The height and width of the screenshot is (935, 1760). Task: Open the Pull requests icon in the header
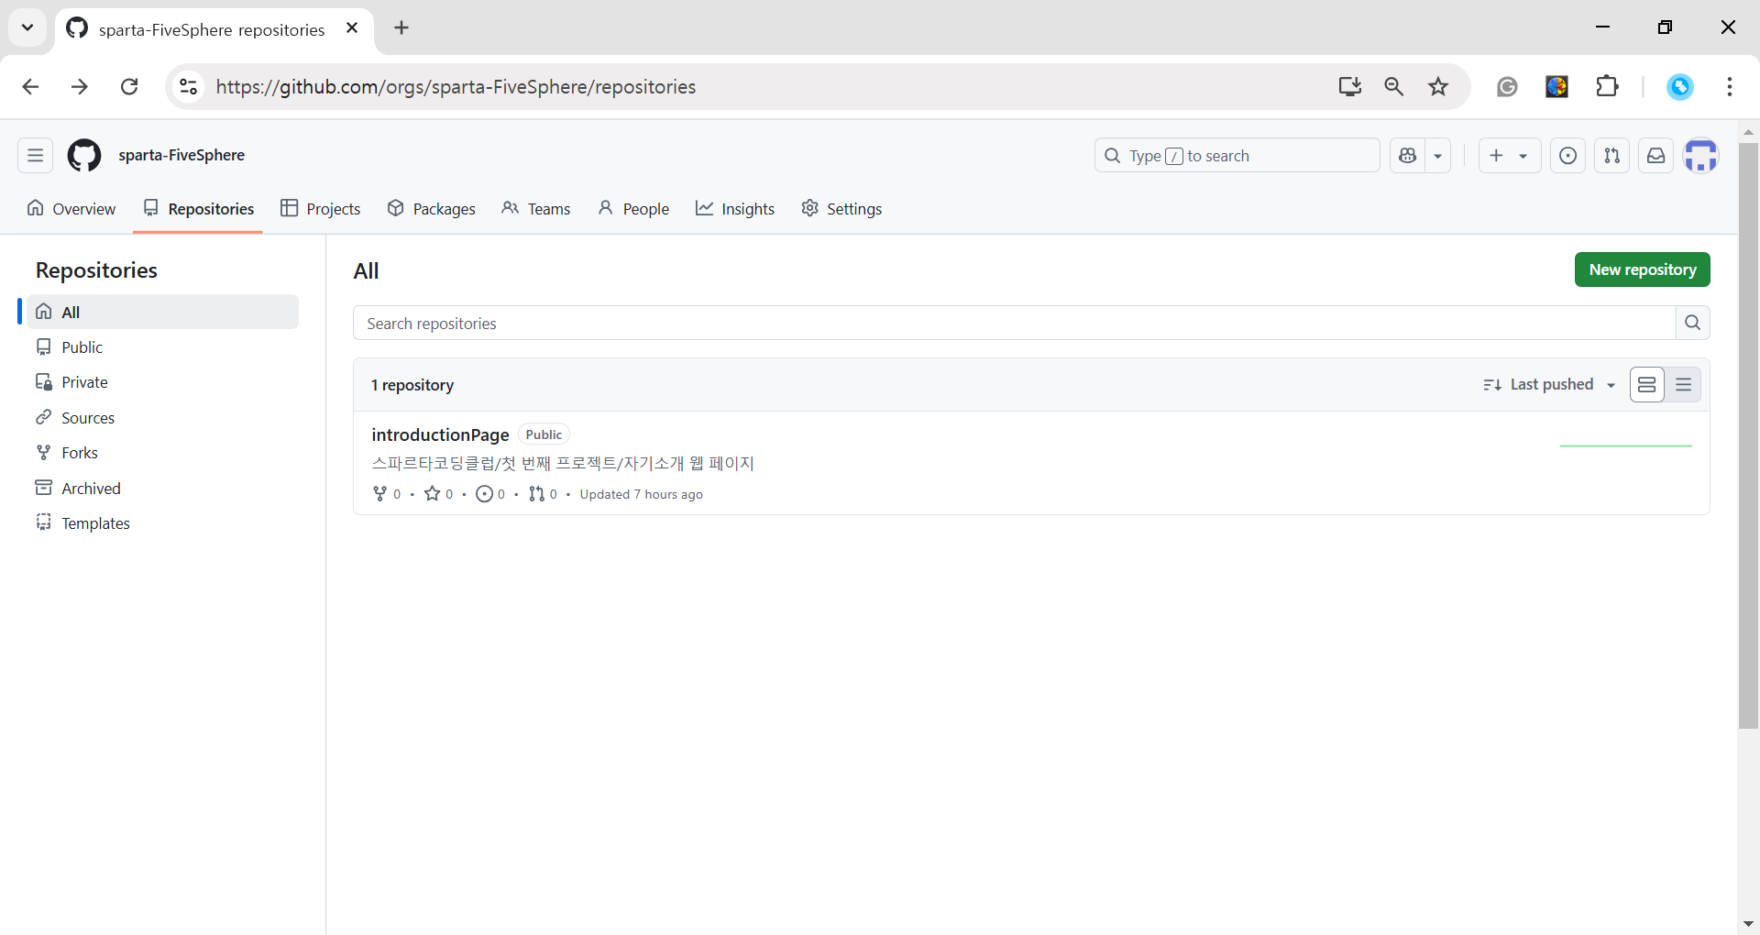pyautogui.click(x=1611, y=156)
